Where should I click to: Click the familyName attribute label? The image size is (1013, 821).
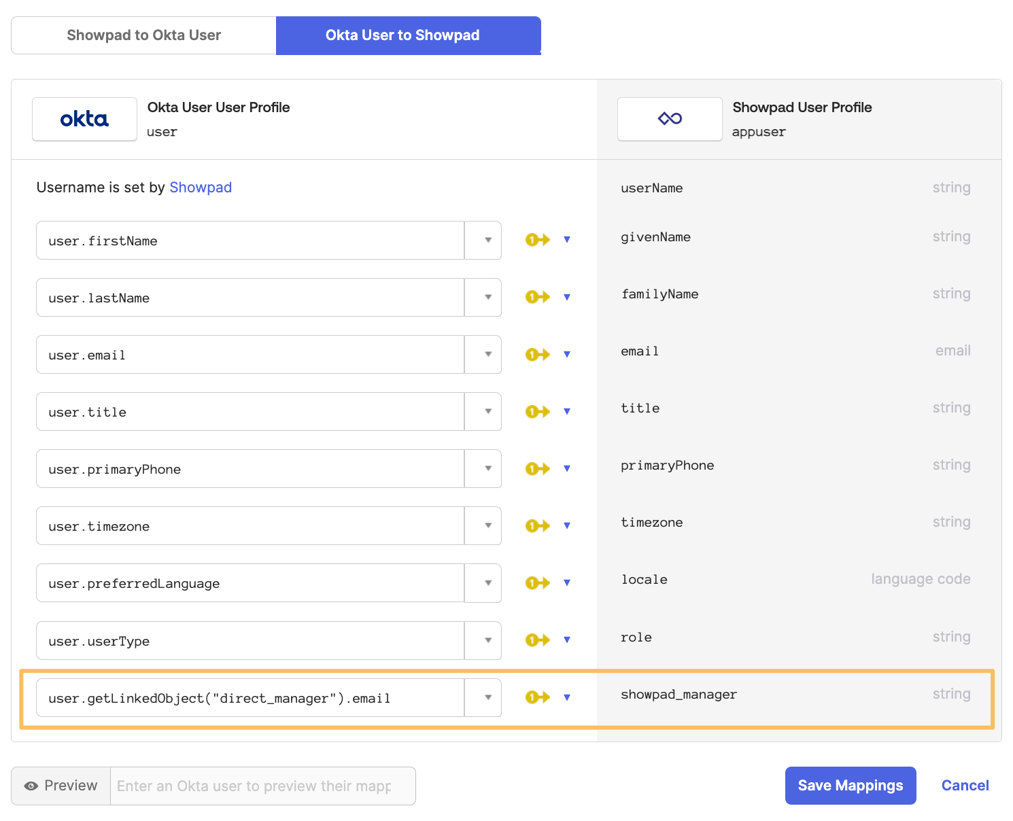[660, 294]
